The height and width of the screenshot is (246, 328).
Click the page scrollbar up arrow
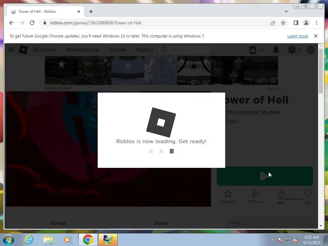pyautogui.click(x=321, y=46)
